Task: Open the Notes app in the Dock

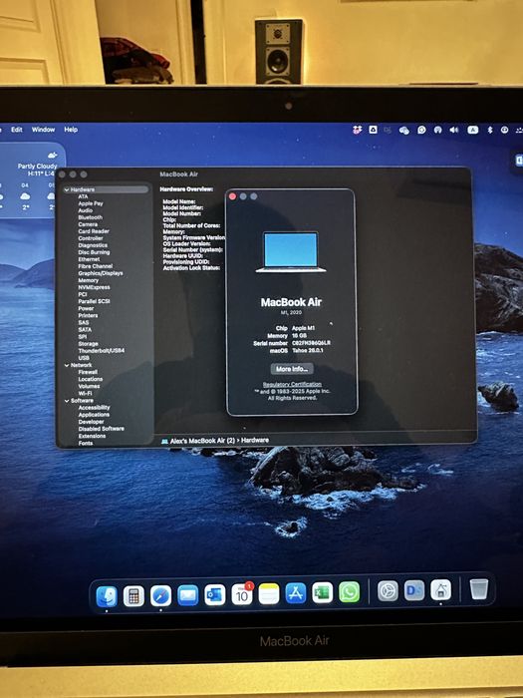Action: pyautogui.click(x=269, y=594)
